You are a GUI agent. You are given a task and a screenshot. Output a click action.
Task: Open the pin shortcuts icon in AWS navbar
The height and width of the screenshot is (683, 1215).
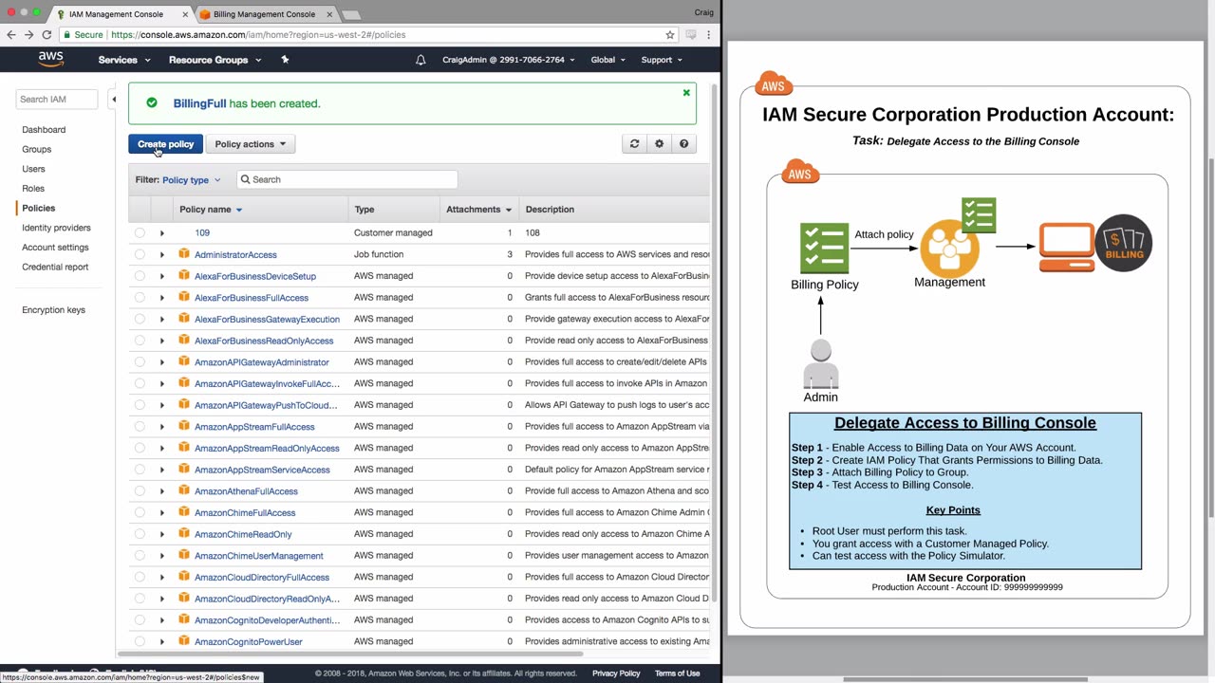(x=285, y=60)
